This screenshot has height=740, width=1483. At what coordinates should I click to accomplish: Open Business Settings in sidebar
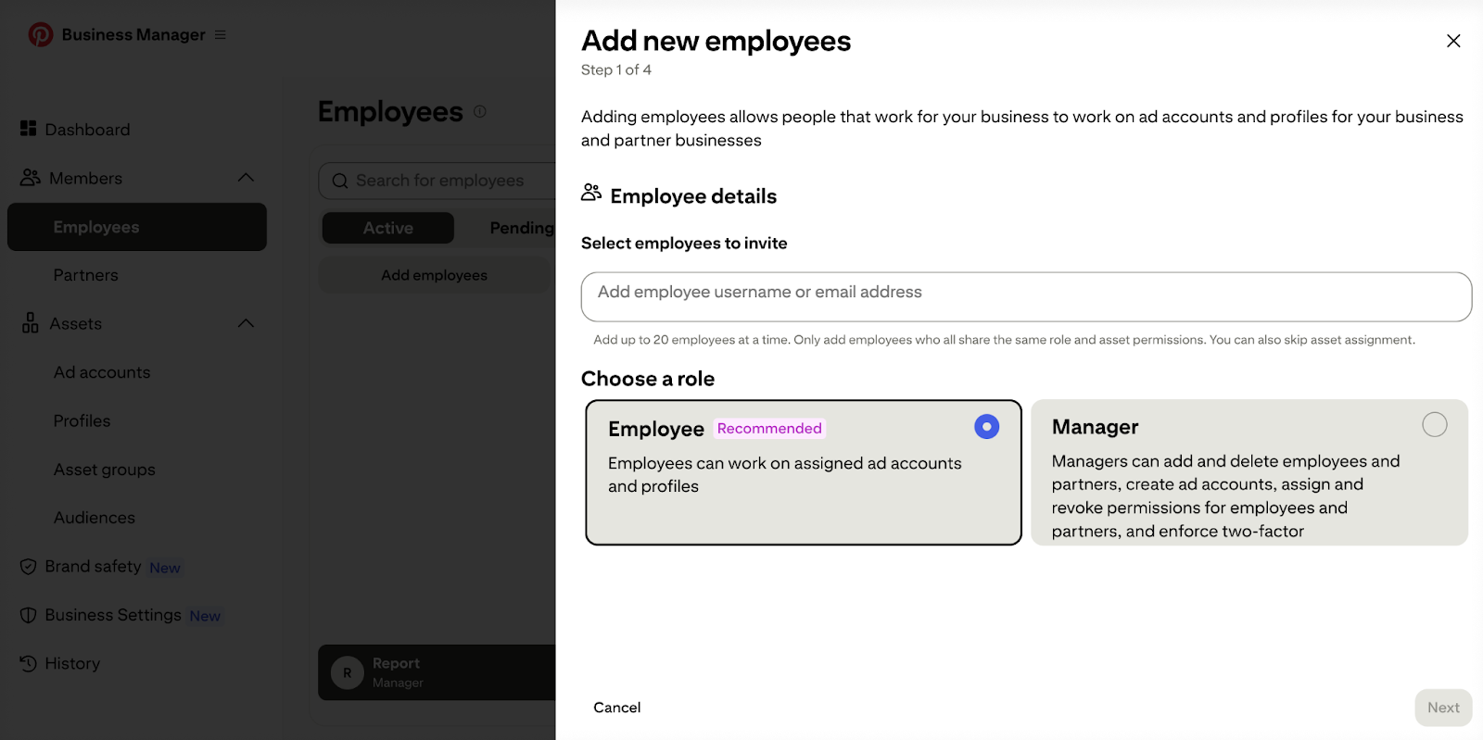(x=113, y=615)
